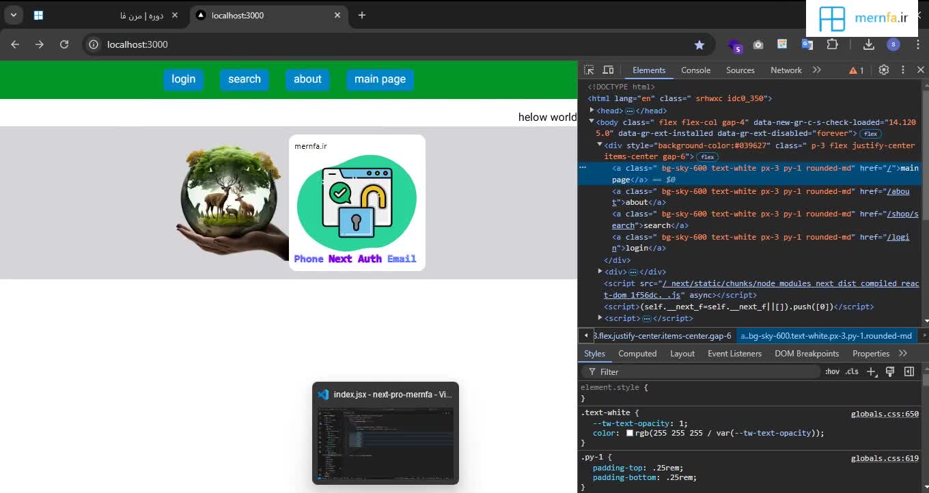
Task: Click the flex badge on the body element
Action: click(870, 134)
